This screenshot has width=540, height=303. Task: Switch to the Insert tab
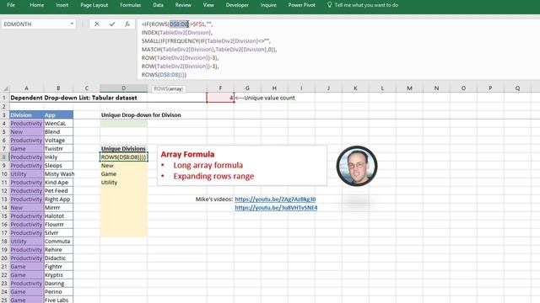62,5
